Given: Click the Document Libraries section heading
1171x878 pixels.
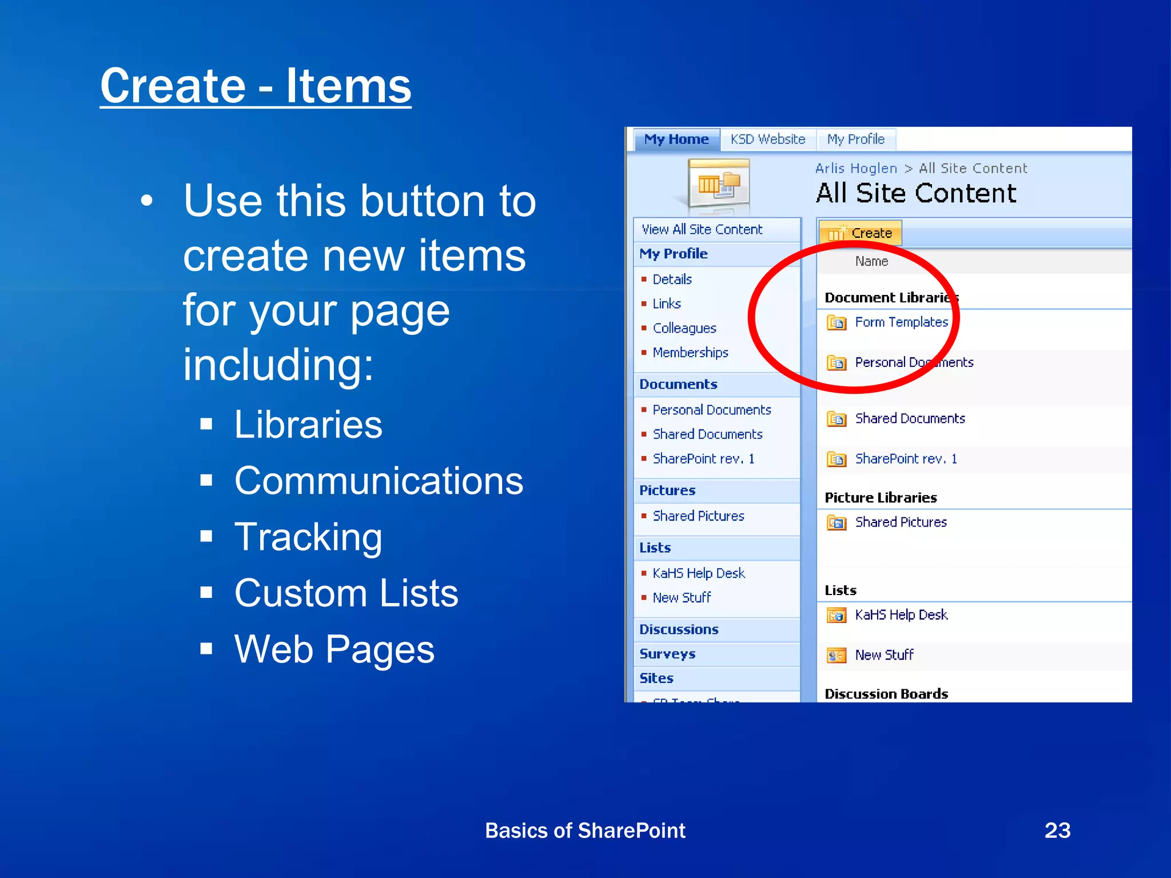Looking at the screenshot, I should 892,298.
